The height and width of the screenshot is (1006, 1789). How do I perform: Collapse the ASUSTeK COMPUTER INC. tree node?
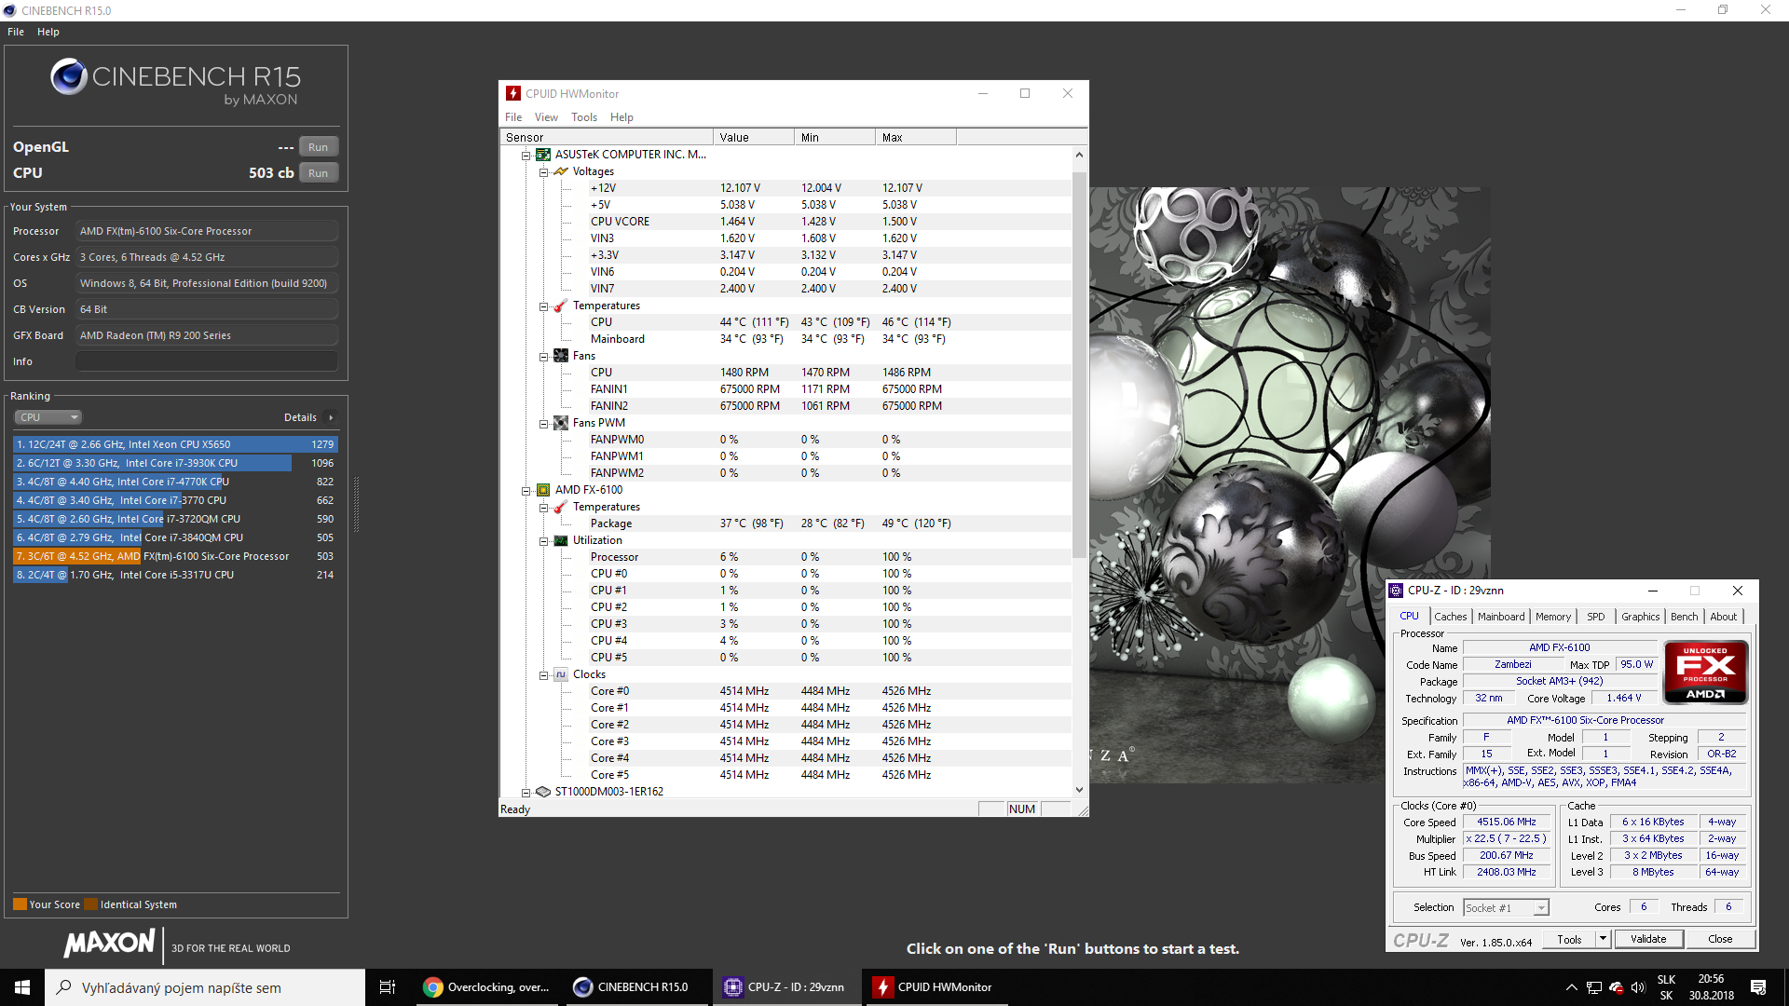526,156
